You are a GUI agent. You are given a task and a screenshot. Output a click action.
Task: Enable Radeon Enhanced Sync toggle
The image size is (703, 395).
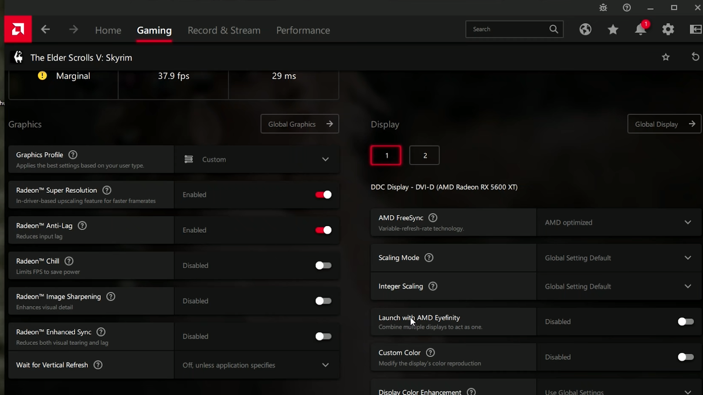pyautogui.click(x=323, y=336)
